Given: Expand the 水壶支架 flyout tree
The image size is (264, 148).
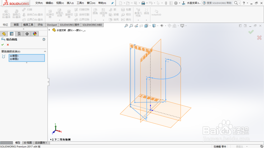Looking at the screenshot, I should pyautogui.click(x=49, y=30).
